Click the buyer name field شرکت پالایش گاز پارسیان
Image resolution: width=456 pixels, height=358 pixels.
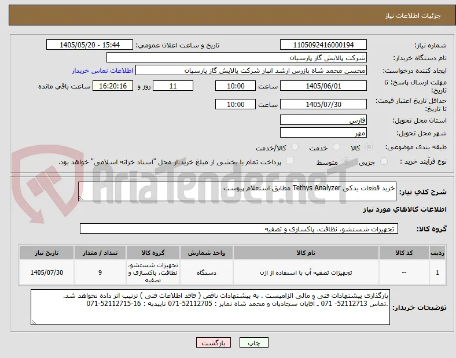click(x=237, y=57)
